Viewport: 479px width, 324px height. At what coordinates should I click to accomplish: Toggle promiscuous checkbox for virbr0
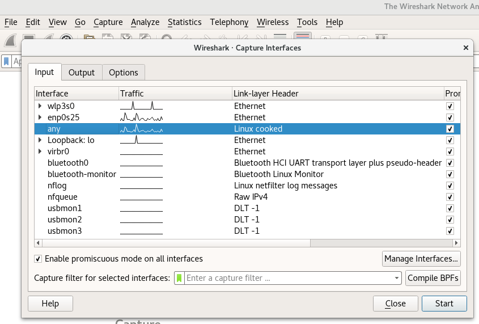click(x=450, y=152)
